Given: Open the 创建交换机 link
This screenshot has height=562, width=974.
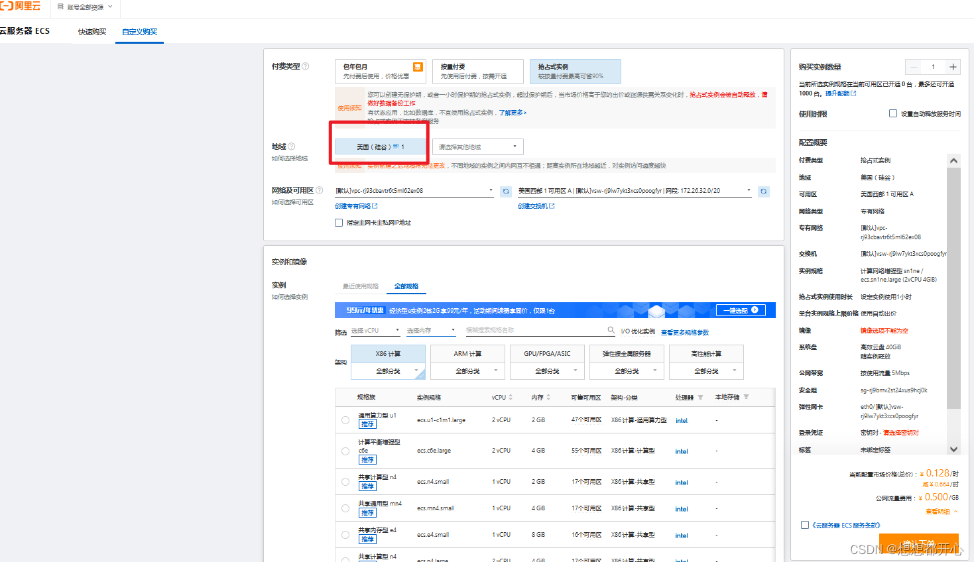Looking at the screenshot, I should [536, 206].
